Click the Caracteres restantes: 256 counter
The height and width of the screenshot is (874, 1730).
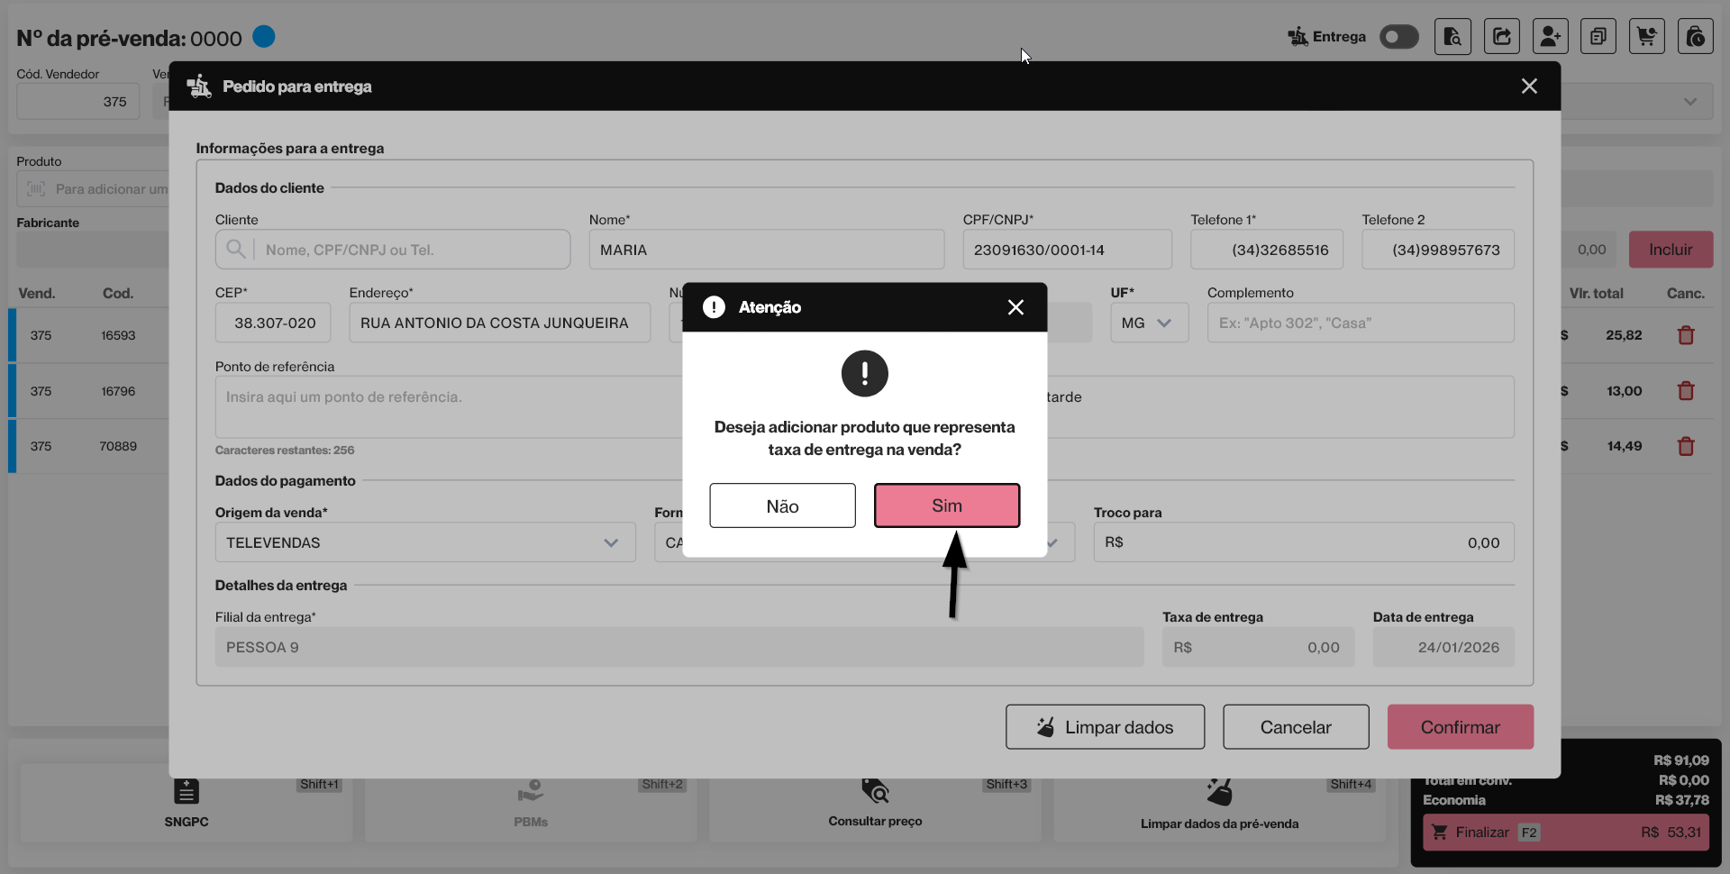[x=285, y=451]
